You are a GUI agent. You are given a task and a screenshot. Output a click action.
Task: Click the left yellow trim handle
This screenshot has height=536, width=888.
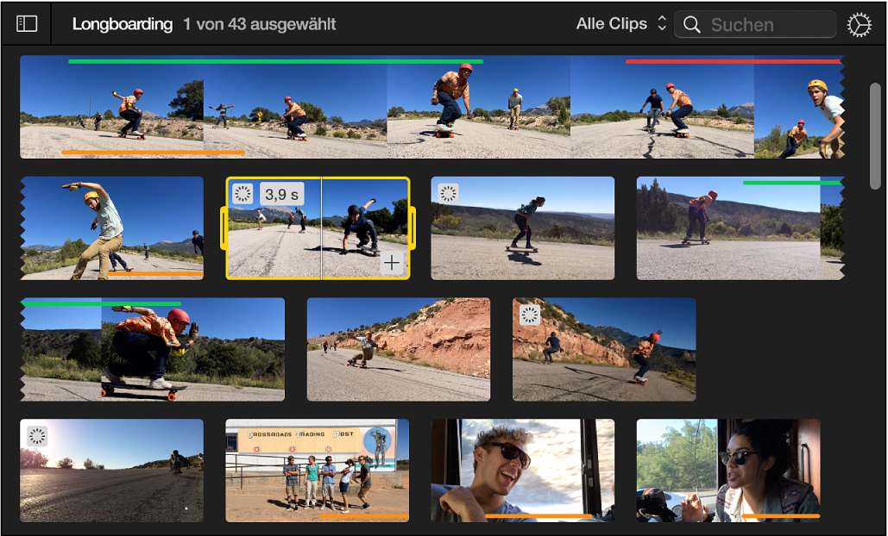coord(224,228)
